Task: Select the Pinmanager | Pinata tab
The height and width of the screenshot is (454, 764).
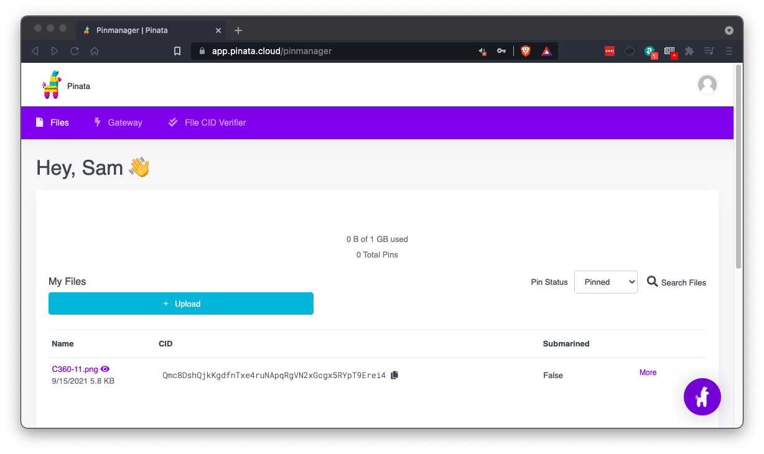Action: (x=152, y=30)
